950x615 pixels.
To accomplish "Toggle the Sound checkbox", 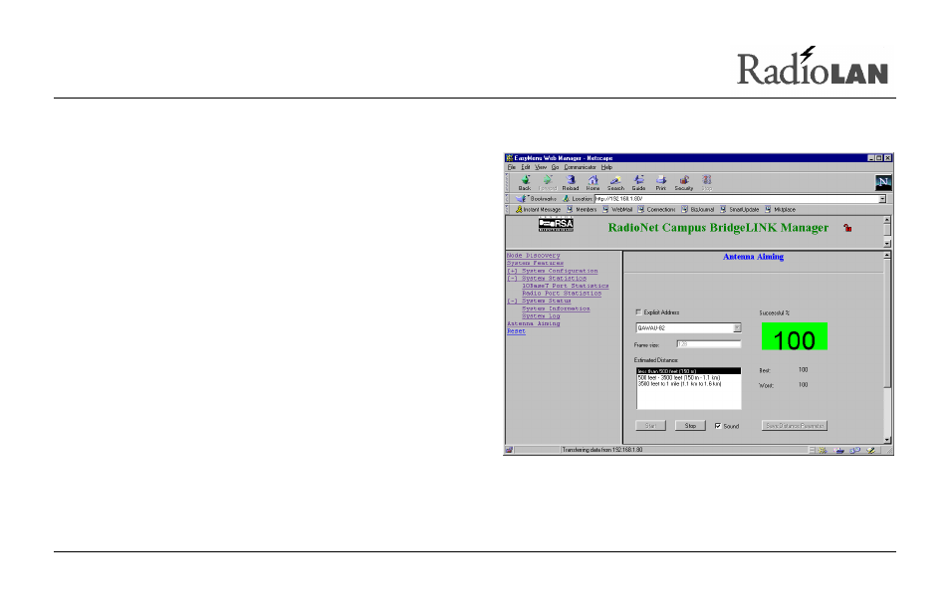I will 718,426.
